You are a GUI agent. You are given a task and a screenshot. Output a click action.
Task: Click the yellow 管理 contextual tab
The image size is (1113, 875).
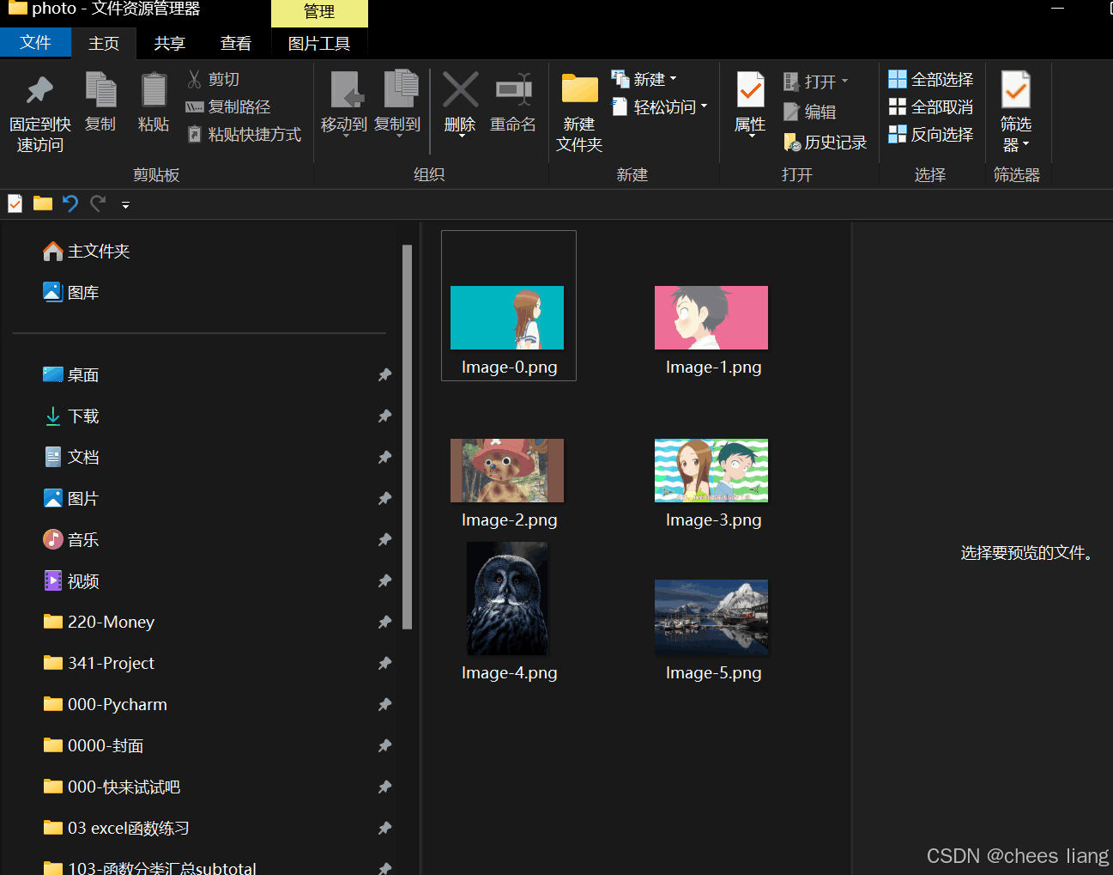[x=319, y=13]
